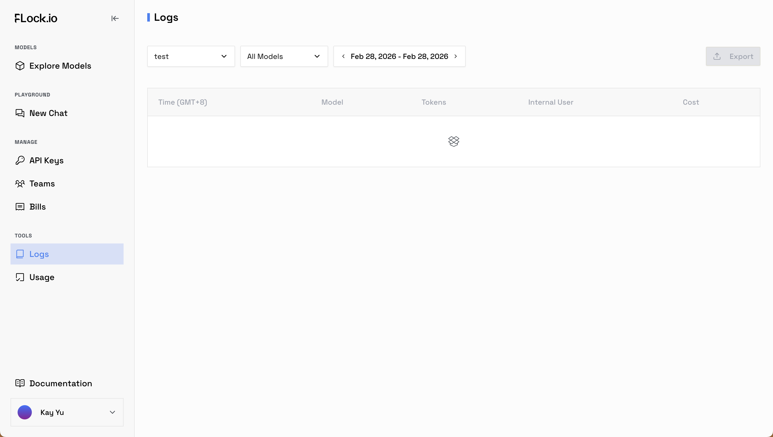Click the FLock.io logo
Viewport: 773px width, 437px height.
tap(36, 18)
